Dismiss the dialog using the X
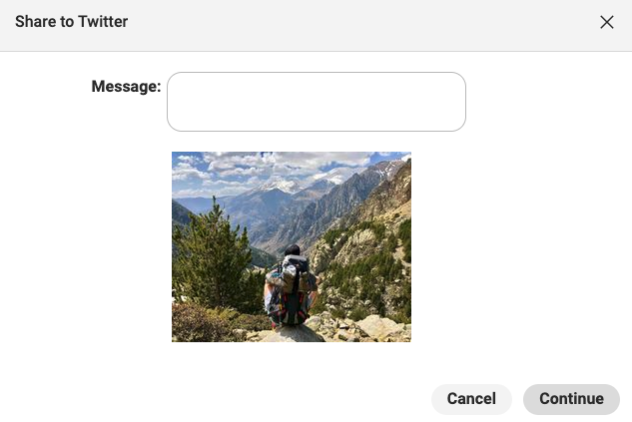The image size is (632, 422). point(607,22)
